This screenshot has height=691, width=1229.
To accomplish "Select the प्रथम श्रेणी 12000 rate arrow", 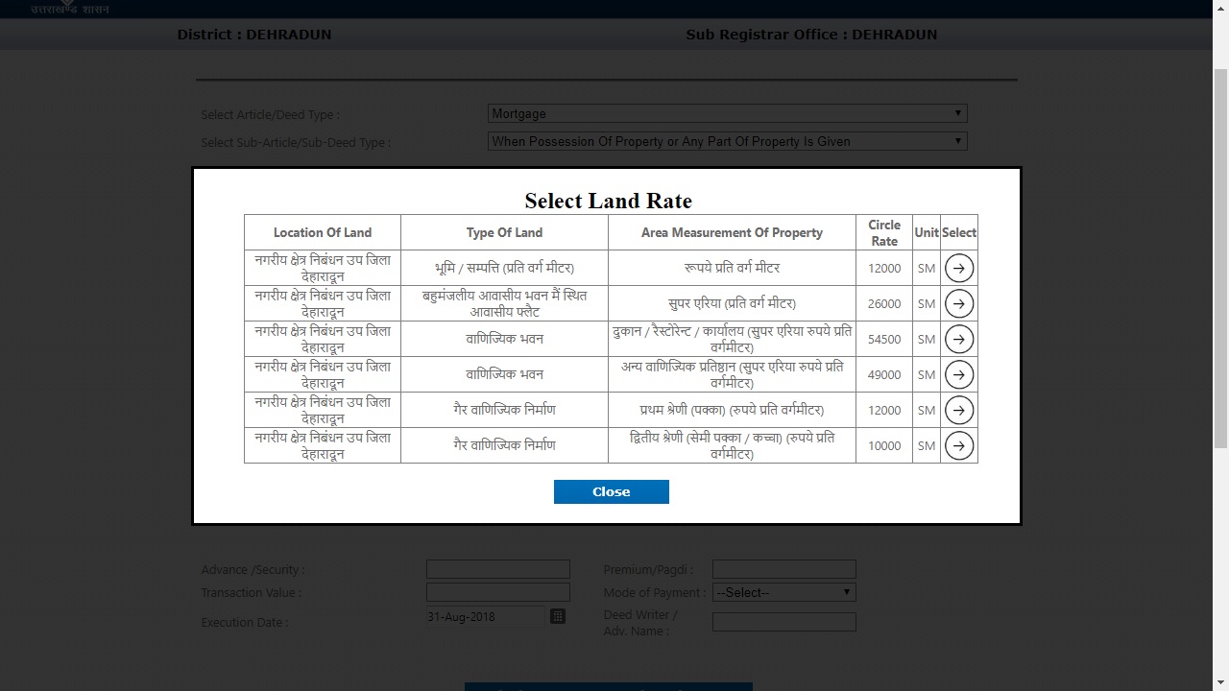I will (958, 410).
